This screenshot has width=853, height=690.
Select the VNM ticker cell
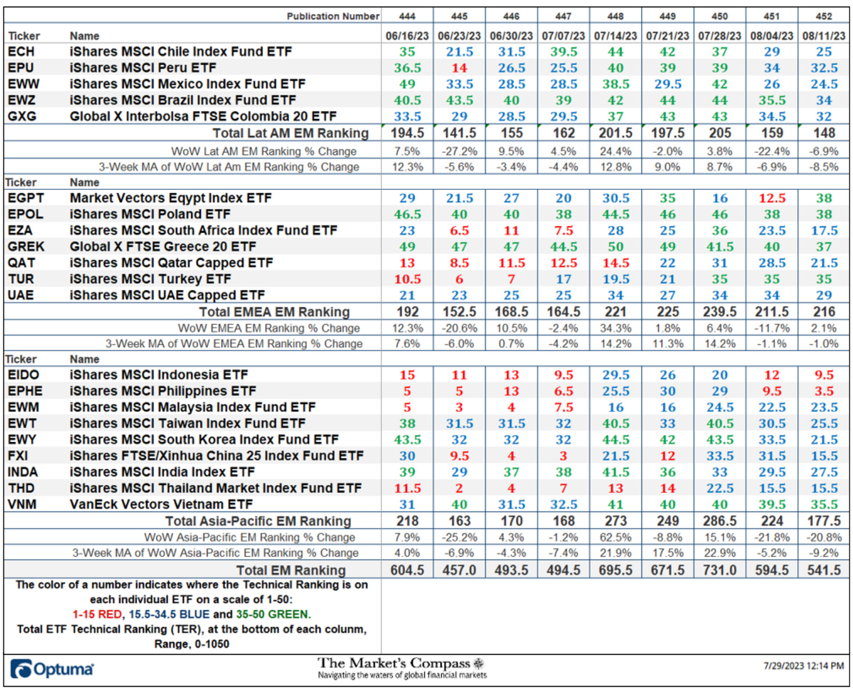pos(22,505)
